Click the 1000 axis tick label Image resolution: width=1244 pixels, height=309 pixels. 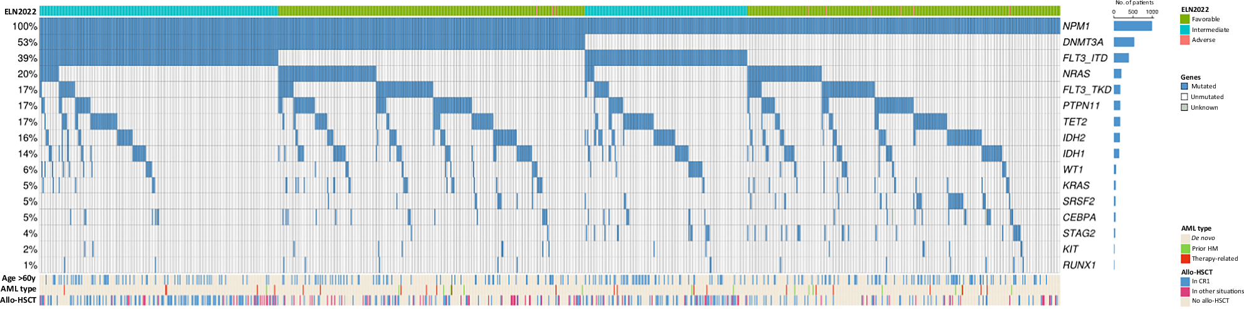click(1152, 12)
